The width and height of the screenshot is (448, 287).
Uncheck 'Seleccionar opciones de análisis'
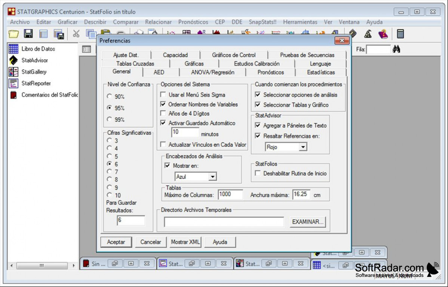(258, 95)
